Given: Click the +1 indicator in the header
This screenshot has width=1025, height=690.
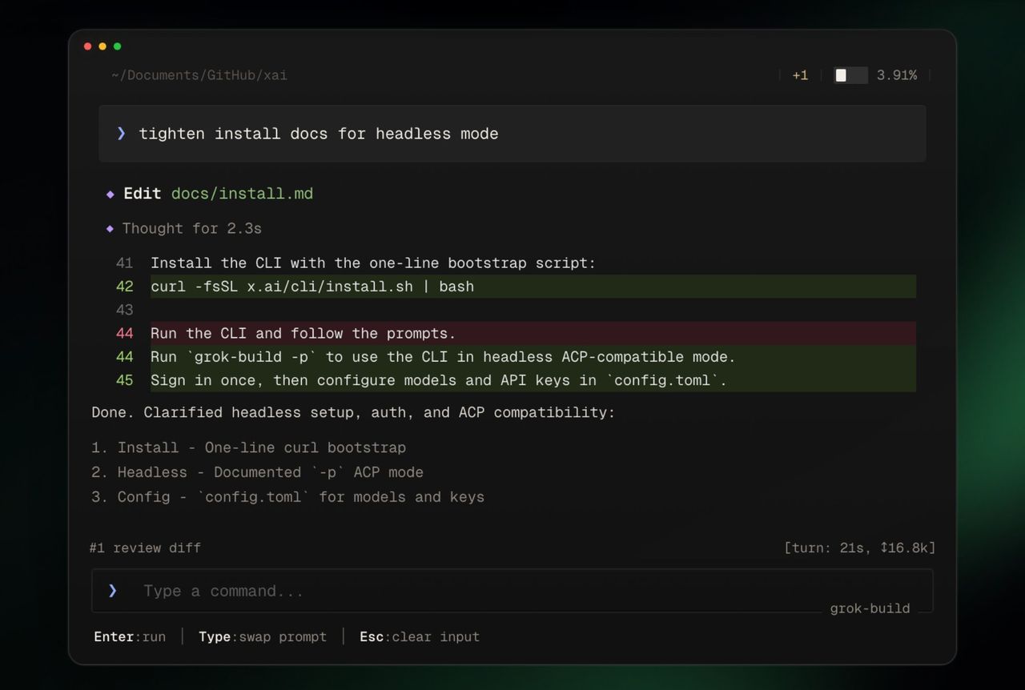Looking at the screenshot, I should point(800,75).
